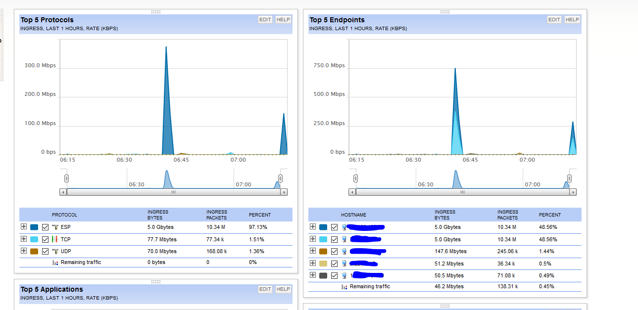Open EDIT for Top 5 Protocols

coord(265,20)
